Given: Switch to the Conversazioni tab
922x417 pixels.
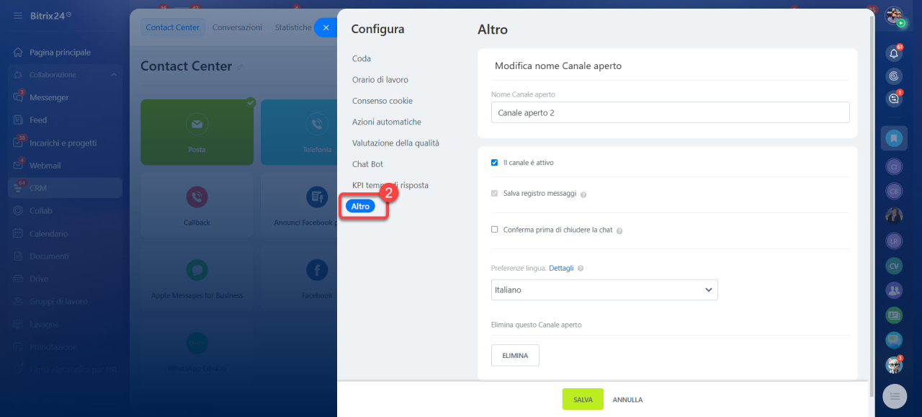Looking at the screenshot, I should [x=237, y=27].
